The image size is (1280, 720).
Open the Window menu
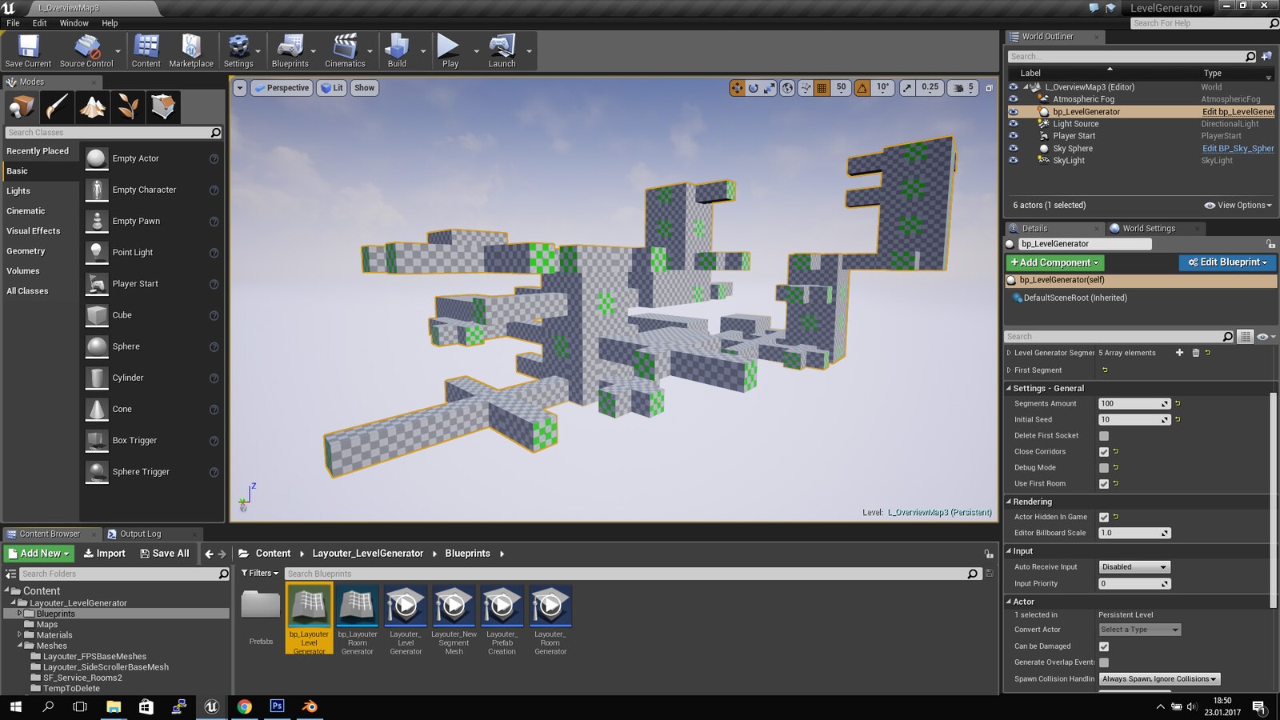click(x=74, y=23)
